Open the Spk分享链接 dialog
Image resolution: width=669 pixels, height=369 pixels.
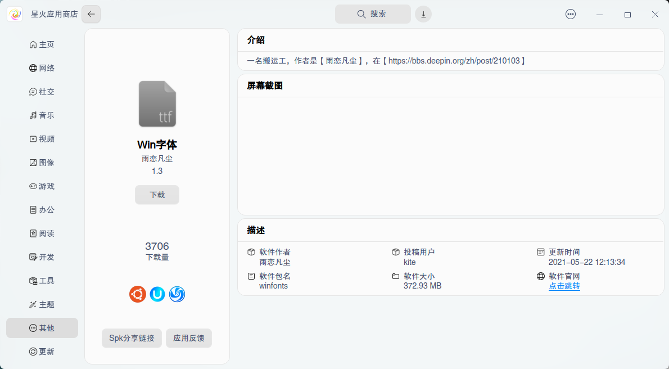132,338
